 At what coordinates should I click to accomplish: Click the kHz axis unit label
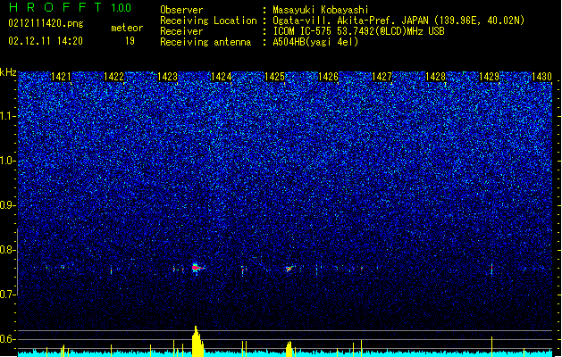point(8,72)
